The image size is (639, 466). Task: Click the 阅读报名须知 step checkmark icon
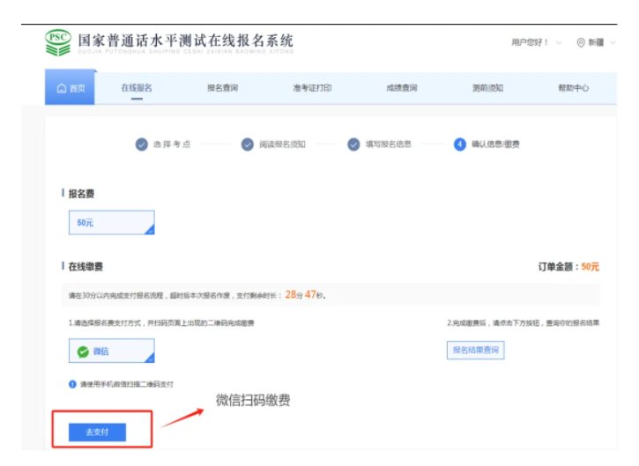click(248, 144)
